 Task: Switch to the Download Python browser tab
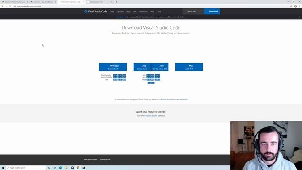(15, 2)
